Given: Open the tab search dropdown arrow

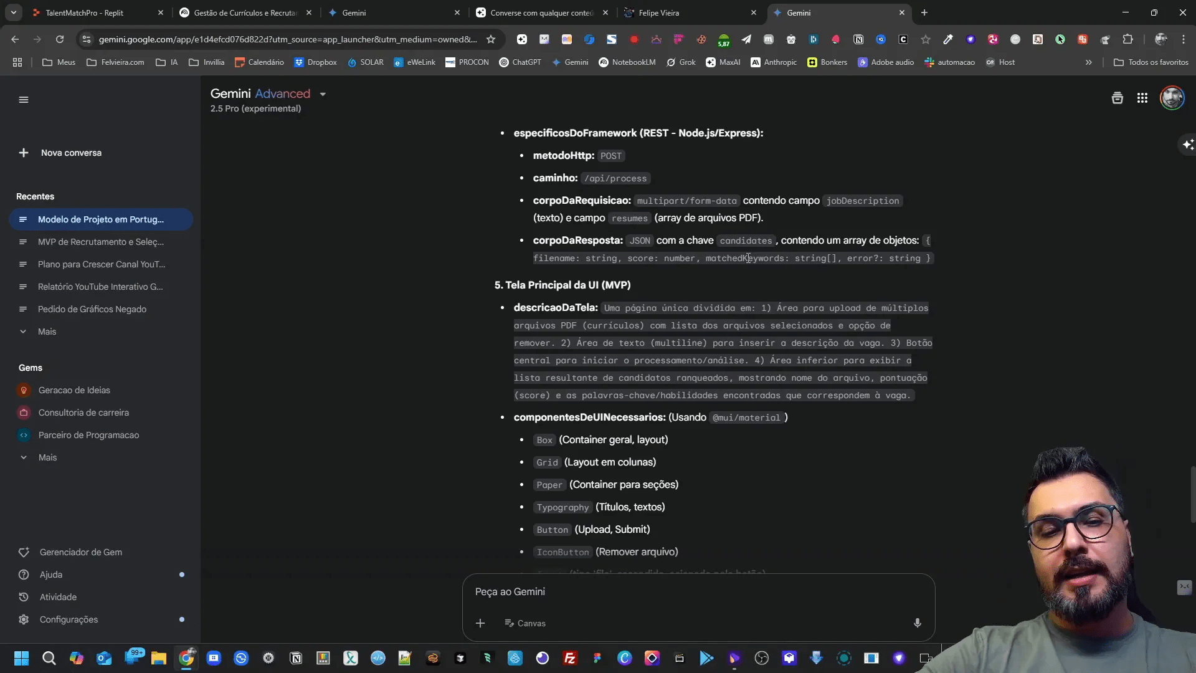Looking at the screenshot, I should (x=13, y=12).
